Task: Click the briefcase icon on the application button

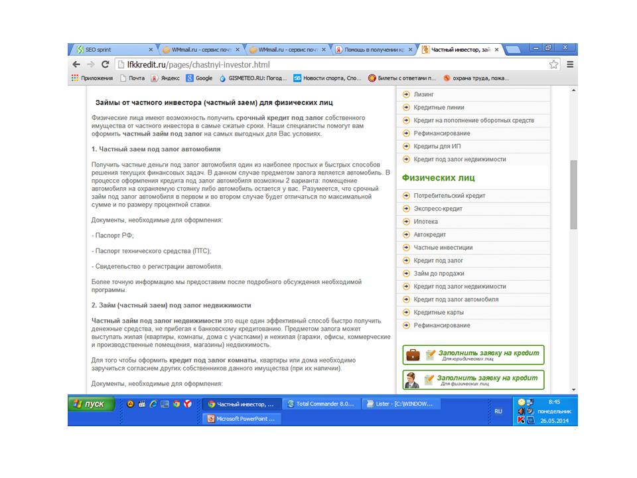Action: [x=413, y=355]
